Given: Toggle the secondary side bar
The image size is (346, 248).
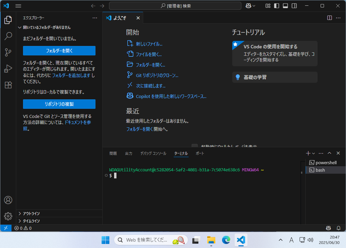Looking at the screenshot, I should click(x=294, y=6).
